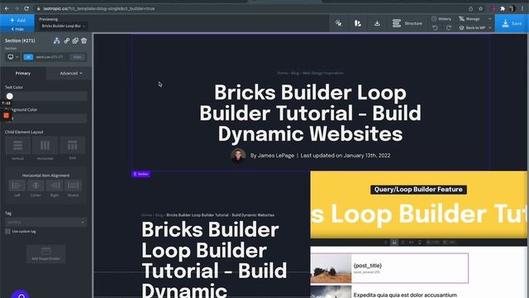This screenshot has width=529, height=298.
Task: Switch to the Primary tab
Action: click(23, 73)
